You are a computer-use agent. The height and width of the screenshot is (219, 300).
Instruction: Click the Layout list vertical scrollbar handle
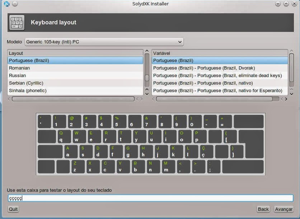pos(147,78)
